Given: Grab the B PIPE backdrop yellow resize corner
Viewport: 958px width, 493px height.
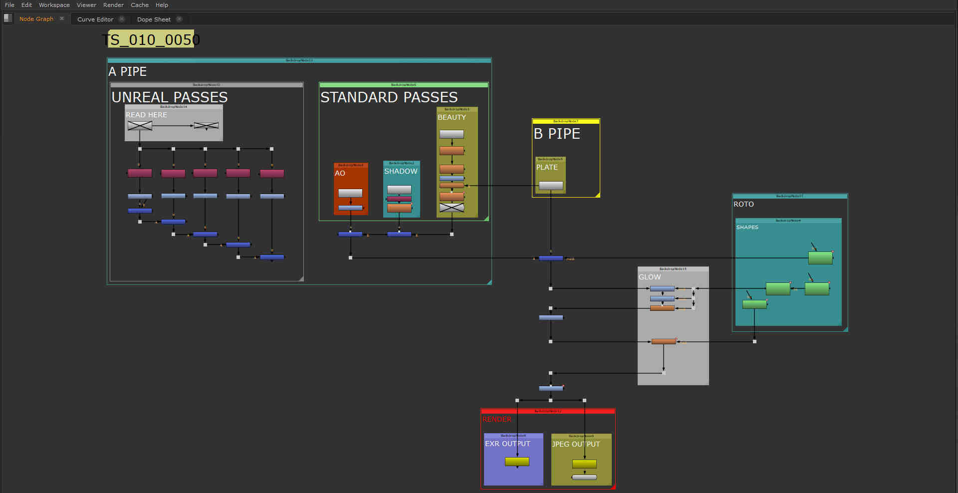Looking at the screenshot, I should tap(597, 195).
